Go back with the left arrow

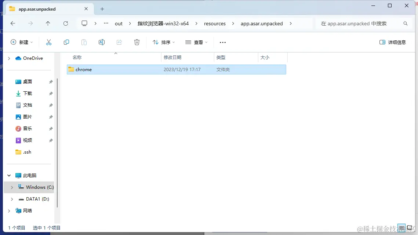(x=13, y=23)
